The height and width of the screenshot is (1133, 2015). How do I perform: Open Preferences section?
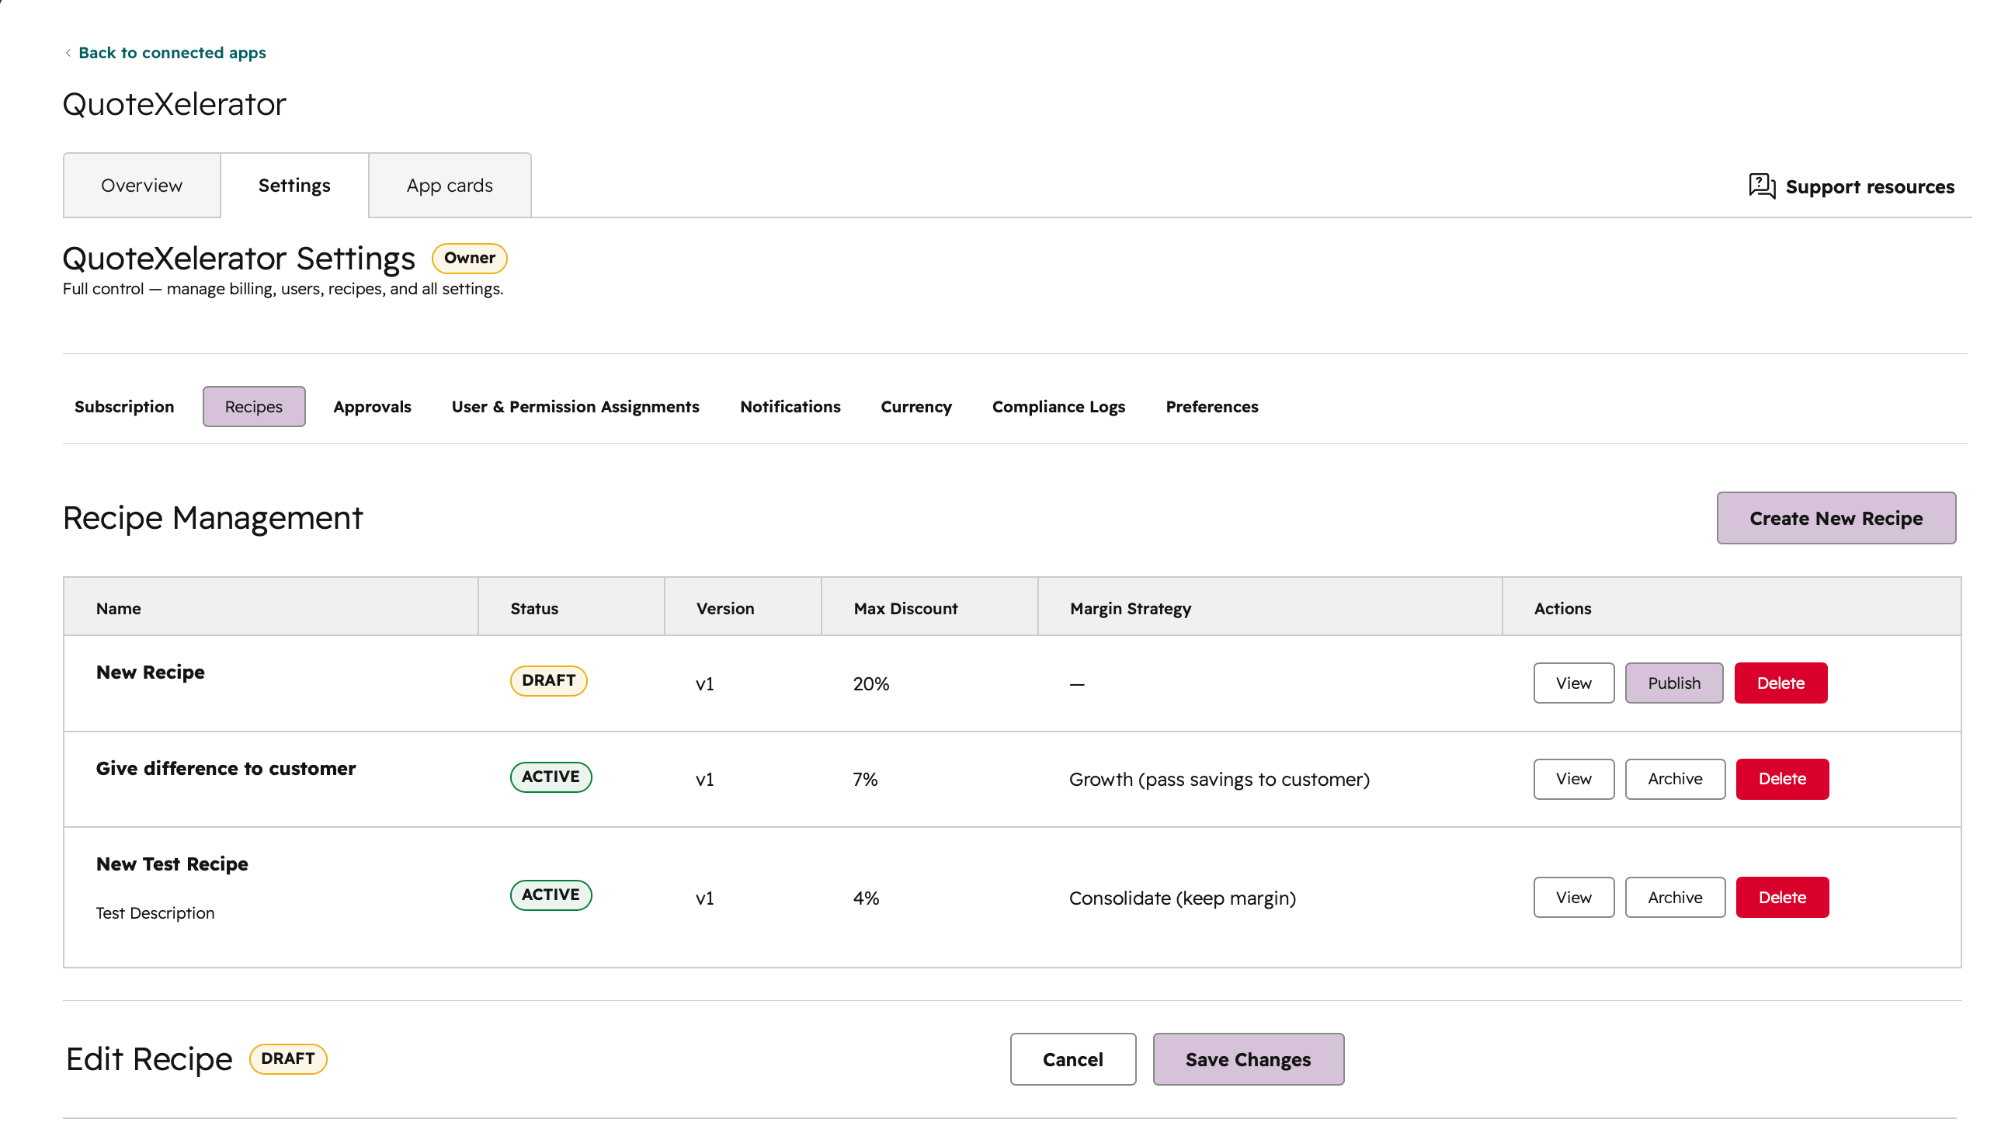click(x=1211, y=406)
